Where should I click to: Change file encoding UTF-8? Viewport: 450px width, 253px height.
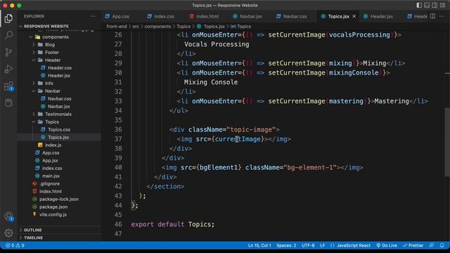coord(308,245)
